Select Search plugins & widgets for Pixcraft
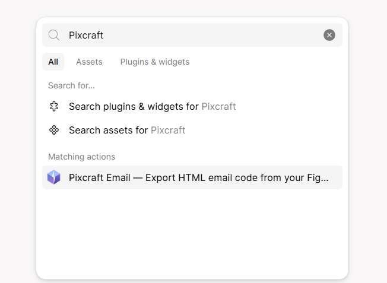Viewport: 387px width, 283px height. (192, 107)
